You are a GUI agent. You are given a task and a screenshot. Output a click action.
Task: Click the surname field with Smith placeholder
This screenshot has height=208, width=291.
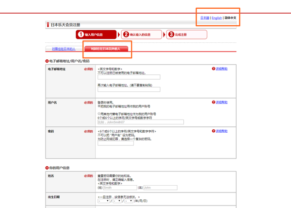pyautogui.click(x=119, y=187)
